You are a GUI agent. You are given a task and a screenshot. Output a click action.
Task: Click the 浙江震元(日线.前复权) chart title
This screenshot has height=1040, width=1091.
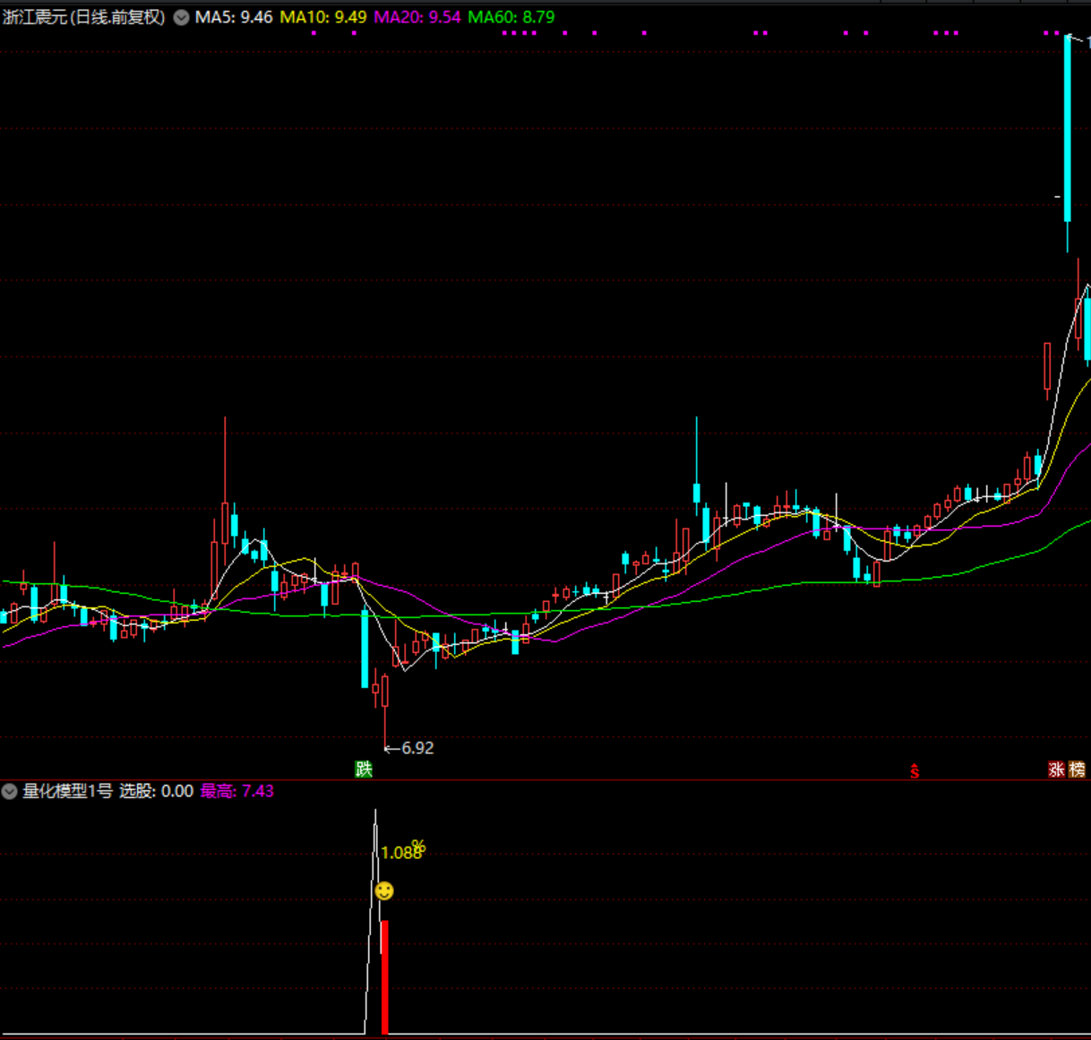click(x=84, y=17)
